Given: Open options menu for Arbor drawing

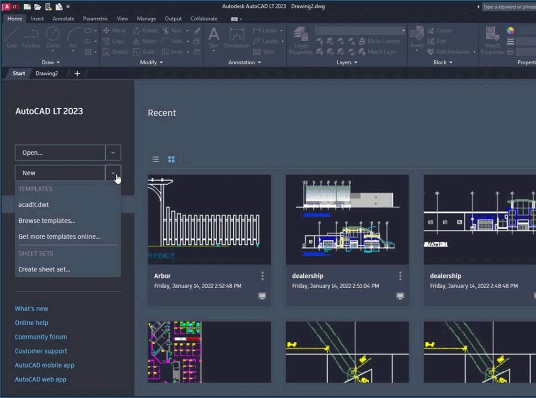Looking at the screenshot, I should (x=263, y=276).
